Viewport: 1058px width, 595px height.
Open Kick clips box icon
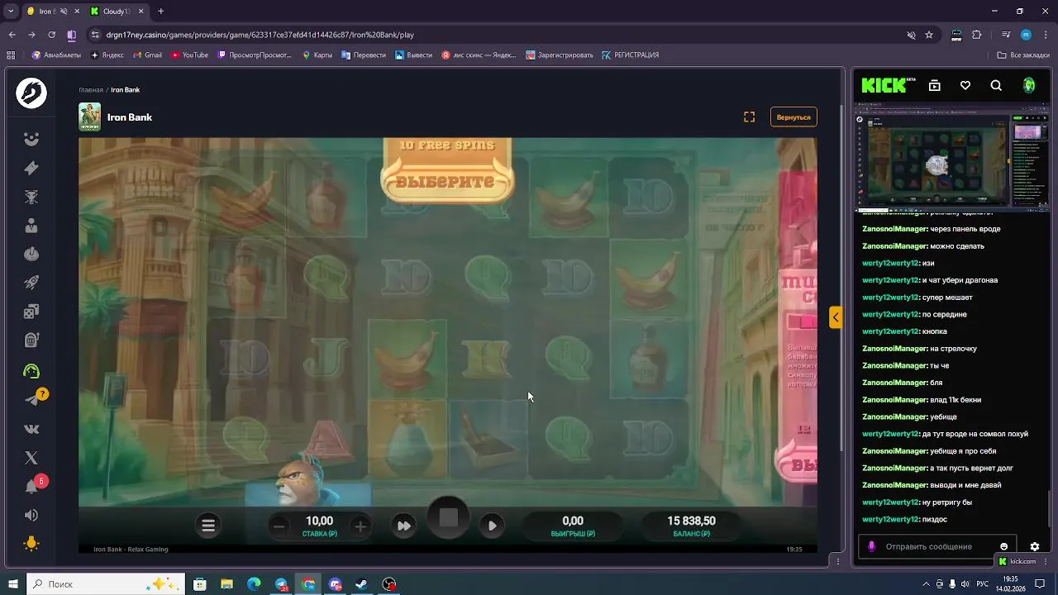click(935, 85)
